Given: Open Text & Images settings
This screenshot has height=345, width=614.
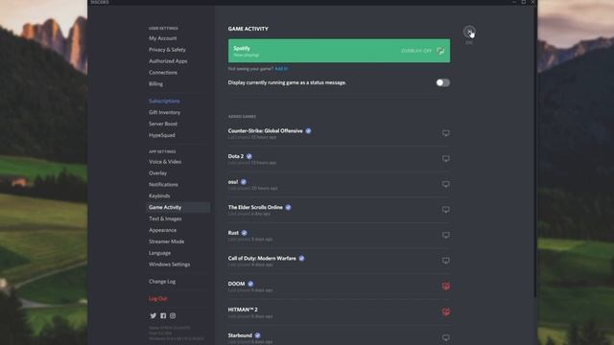Looking at the screenshot, I should point(165,218).
